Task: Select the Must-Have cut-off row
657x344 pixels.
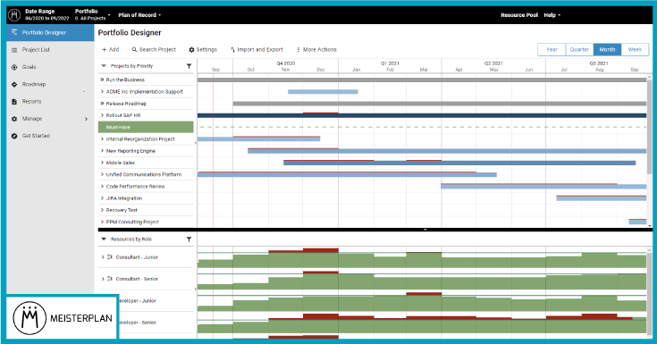Action: [146, 127]
